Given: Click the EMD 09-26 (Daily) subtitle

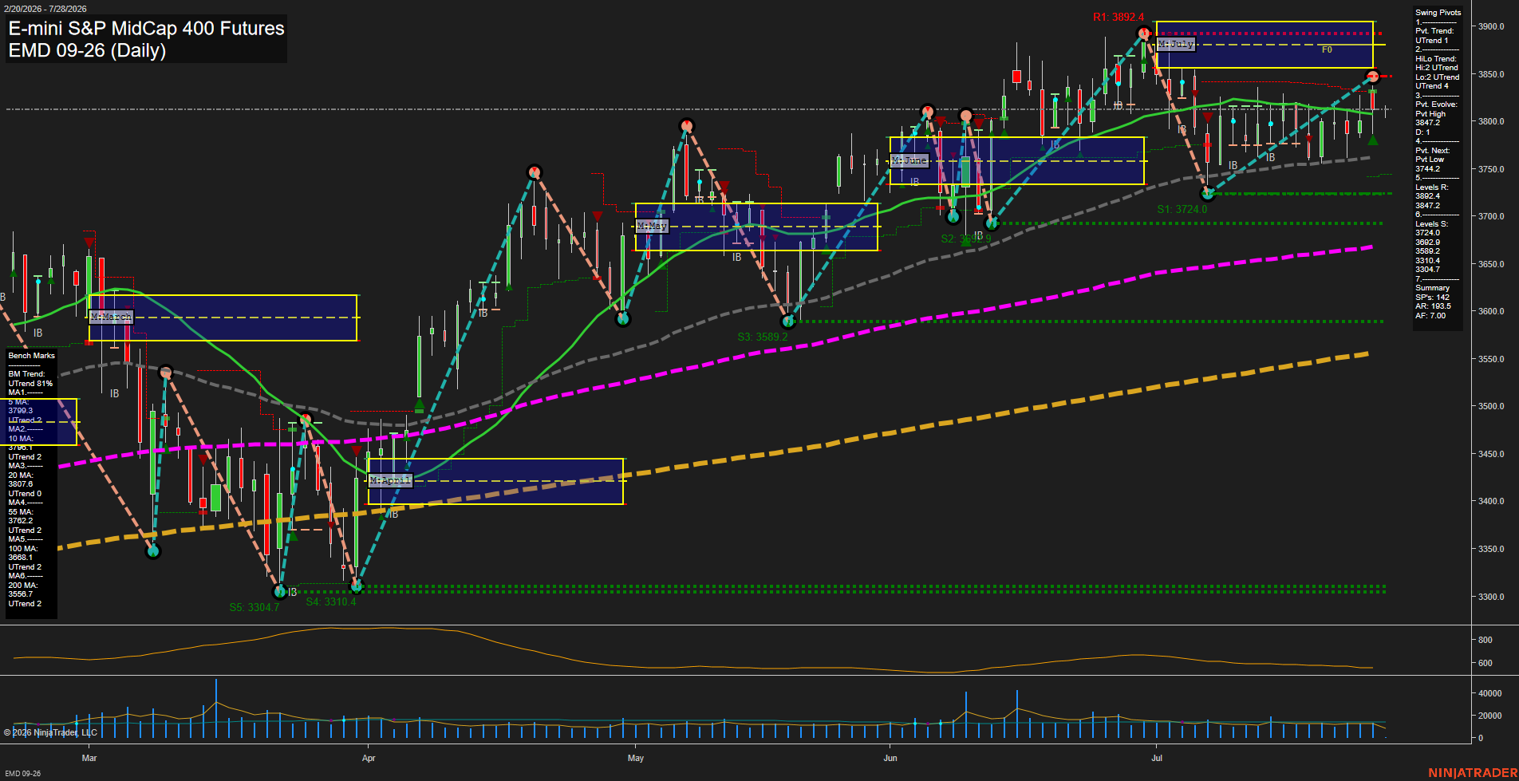Looking at the screenshot, I should (87, 50).
